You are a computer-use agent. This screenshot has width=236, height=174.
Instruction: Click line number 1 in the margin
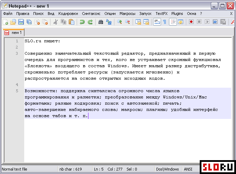[17, 41]
